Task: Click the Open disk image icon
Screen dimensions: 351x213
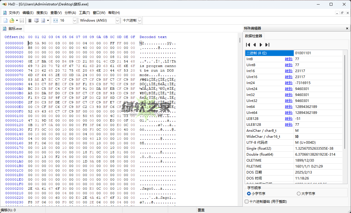Action: click(x=43, y=20)
